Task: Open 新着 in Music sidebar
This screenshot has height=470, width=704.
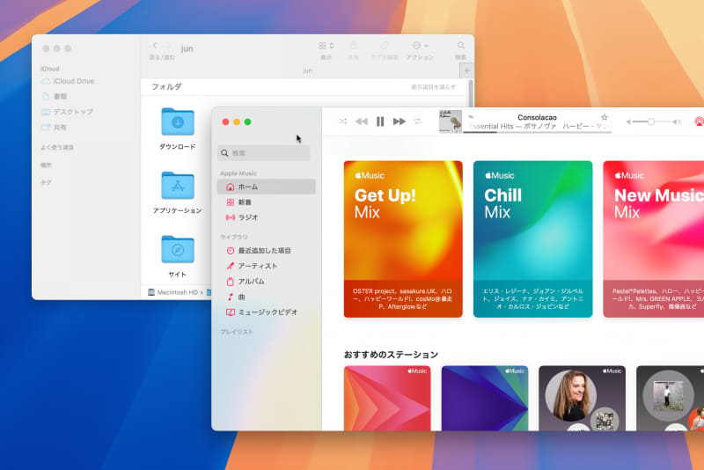Action: point(267,202)
